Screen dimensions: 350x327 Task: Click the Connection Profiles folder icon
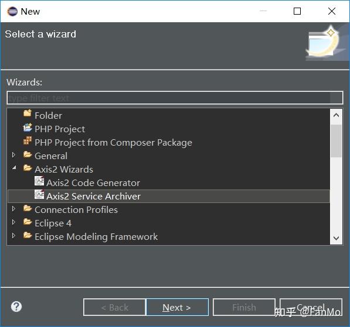click(28, 208)
